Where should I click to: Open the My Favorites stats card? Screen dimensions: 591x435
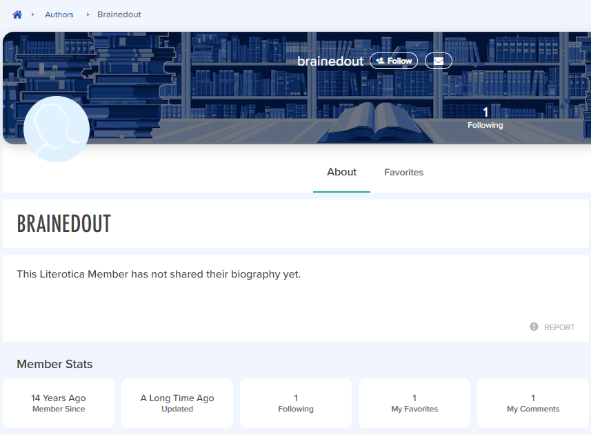[414, 403]
